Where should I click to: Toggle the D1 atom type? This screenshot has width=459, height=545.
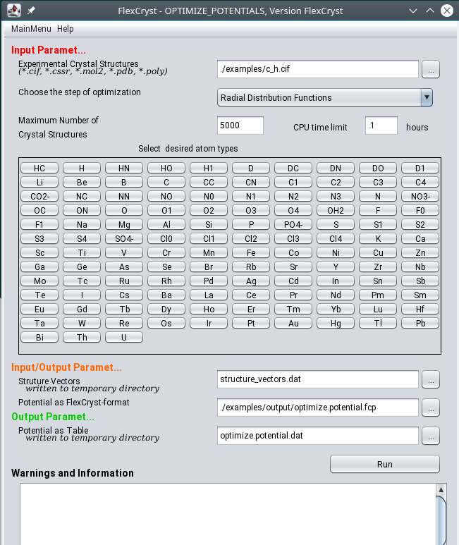pyautogui.click(x=420, y=169)
